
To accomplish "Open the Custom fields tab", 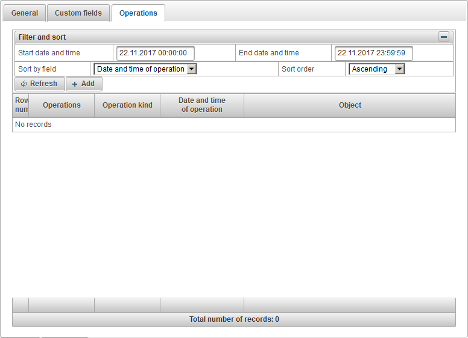I will [78, 13].
